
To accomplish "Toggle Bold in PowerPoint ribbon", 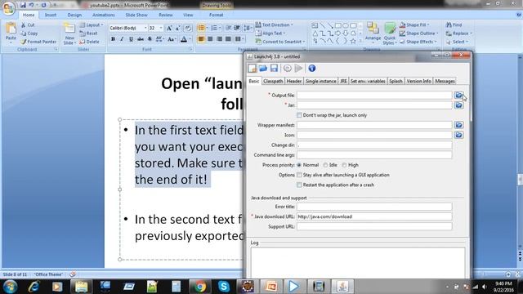I will (x=113, y=39).
